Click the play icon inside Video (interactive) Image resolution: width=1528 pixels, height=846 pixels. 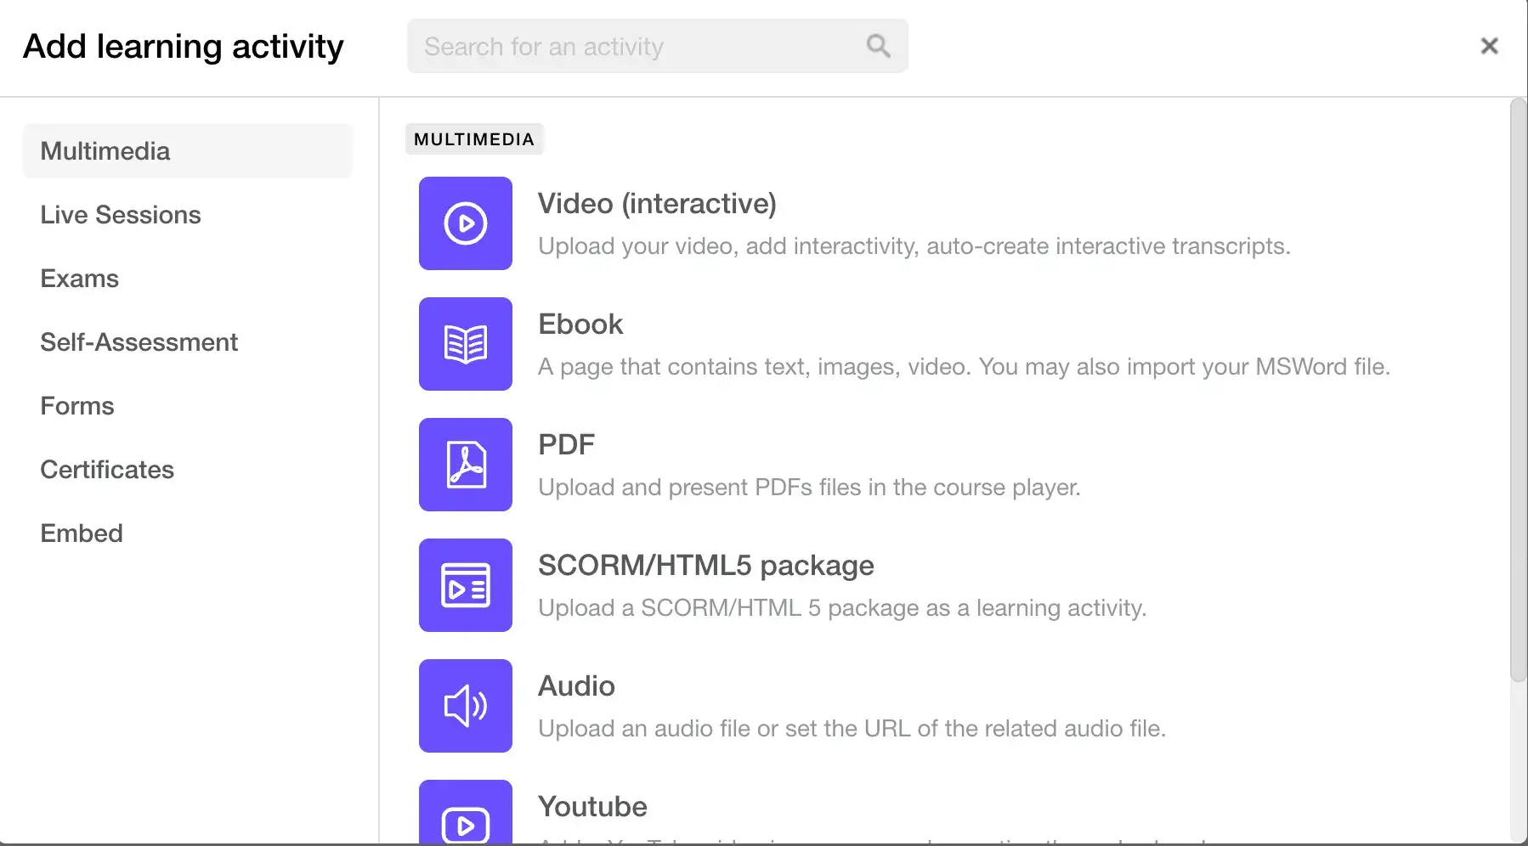coord(464,223)
